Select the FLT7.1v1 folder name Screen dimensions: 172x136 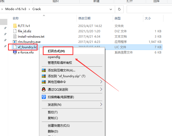tap(24, 26)
